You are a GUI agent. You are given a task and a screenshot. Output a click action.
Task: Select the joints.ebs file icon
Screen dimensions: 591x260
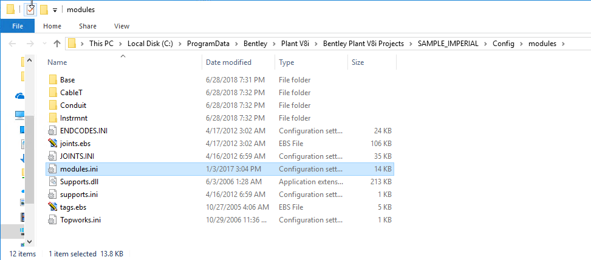point(53,144)
